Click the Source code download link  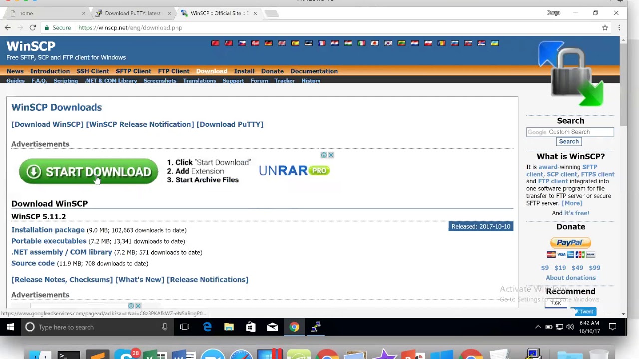click(x=33, y=263)
